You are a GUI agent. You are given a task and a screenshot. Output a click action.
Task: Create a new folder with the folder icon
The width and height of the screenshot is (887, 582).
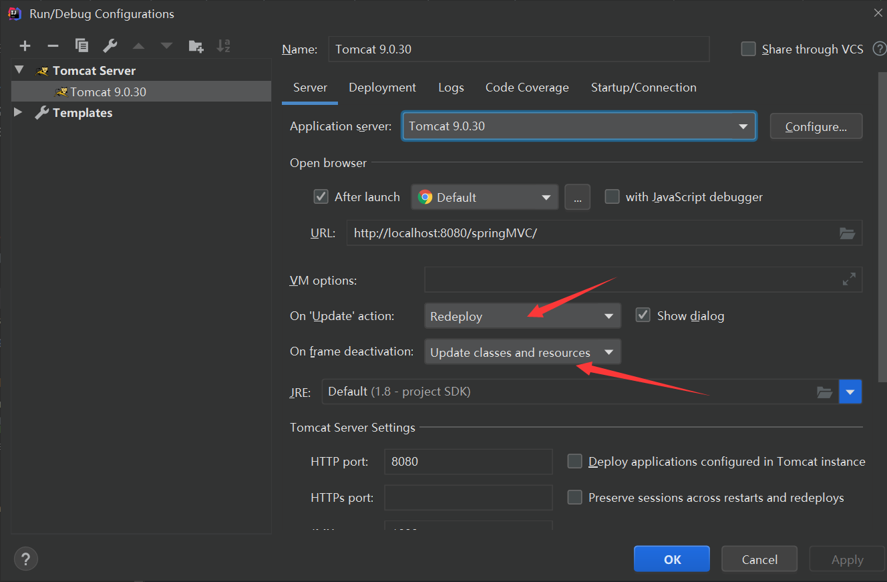pos(196,46)
